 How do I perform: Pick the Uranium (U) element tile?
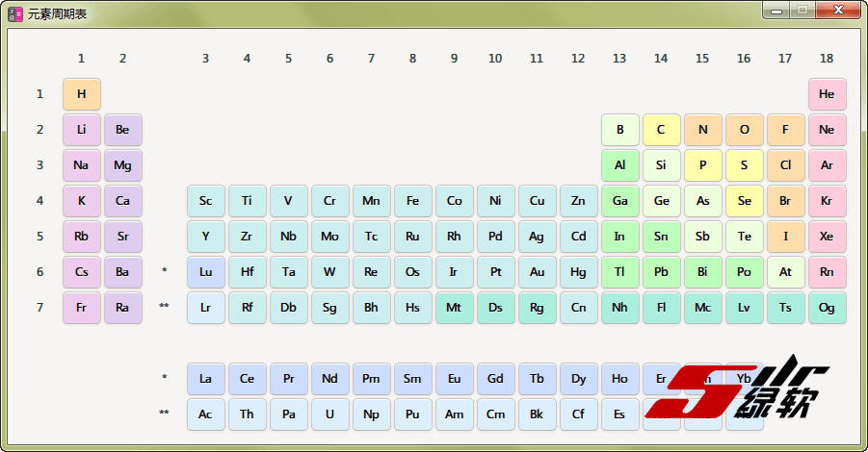[329, 414]
